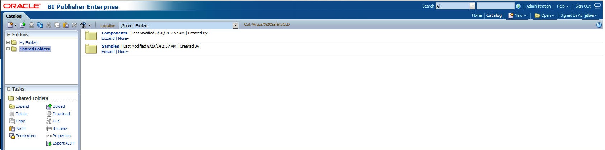Select Shared Folders in tree
The height and width of the screenshot is (150, 605).
click(x=35, y=49)
